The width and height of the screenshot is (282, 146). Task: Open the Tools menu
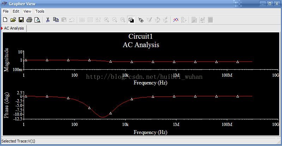coord(40,11)
